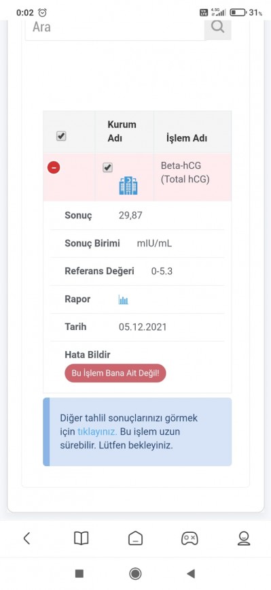Toggle the select-all checkbox in table header
This screenshot has height=590, width=271.
[x=61, y=136]
